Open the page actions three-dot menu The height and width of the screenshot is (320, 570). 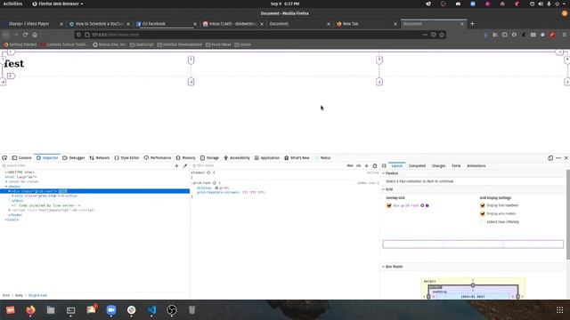click(425, 35)
